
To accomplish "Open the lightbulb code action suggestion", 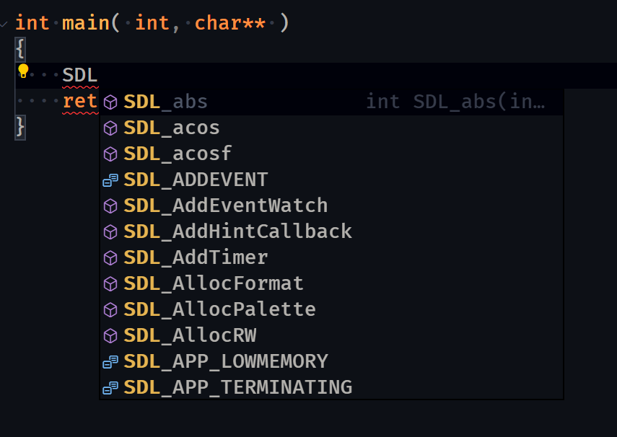I will (x=22, y=71).
